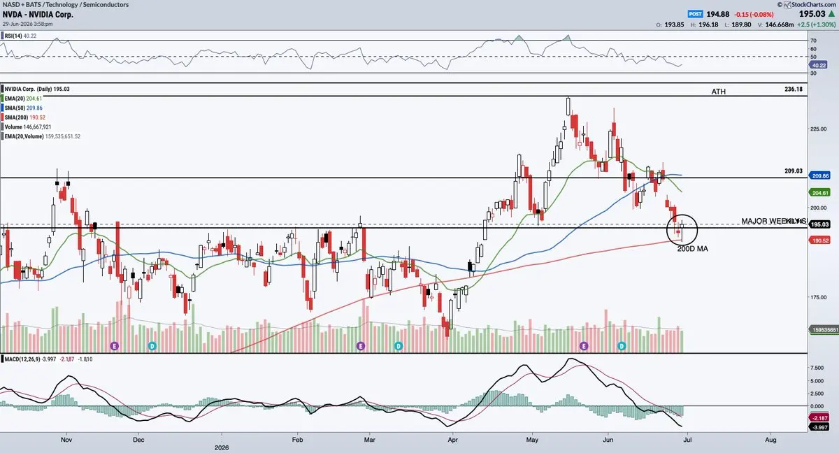839x453 pixels.
Task: Click the ATH annotation label
Action: tap(719, 92)
